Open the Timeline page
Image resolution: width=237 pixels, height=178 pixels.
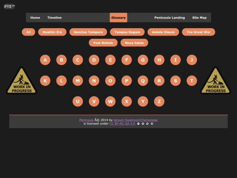tap(54, 18)
